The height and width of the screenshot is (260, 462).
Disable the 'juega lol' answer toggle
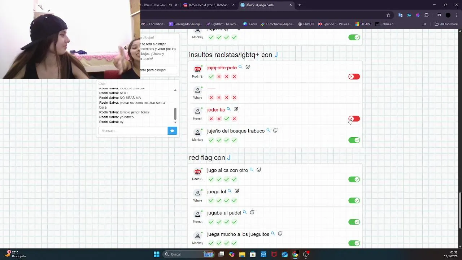pos(354,200)
